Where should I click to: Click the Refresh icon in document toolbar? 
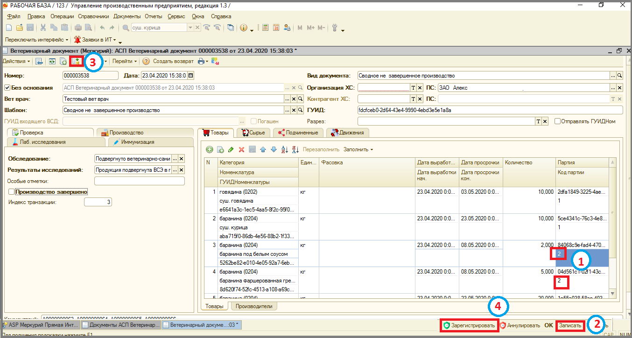click(52, 61)
